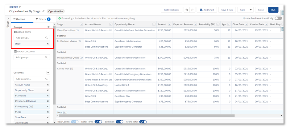Click the pencil icon to rename report
Viewport: 290px width, 129px height.
[43, 11]
